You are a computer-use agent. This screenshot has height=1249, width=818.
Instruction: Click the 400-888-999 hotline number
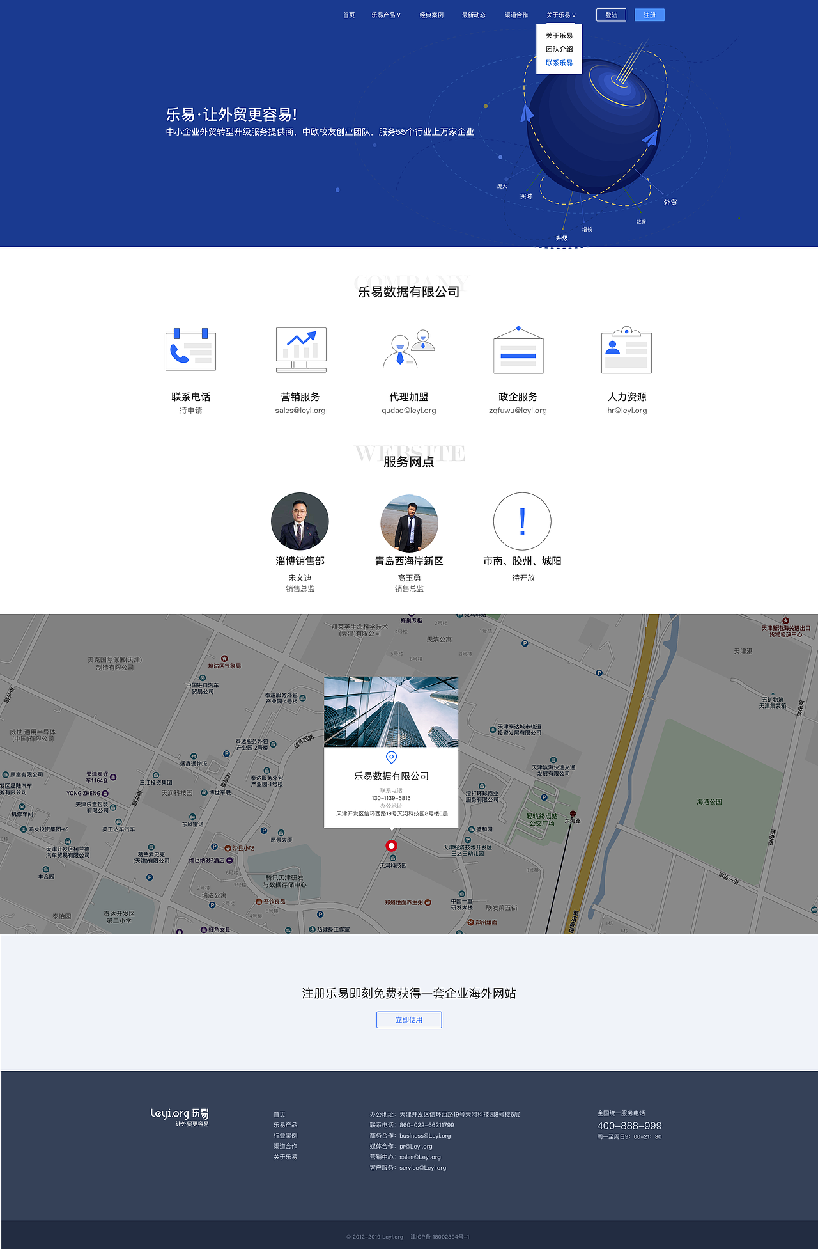coord(629,1126)
